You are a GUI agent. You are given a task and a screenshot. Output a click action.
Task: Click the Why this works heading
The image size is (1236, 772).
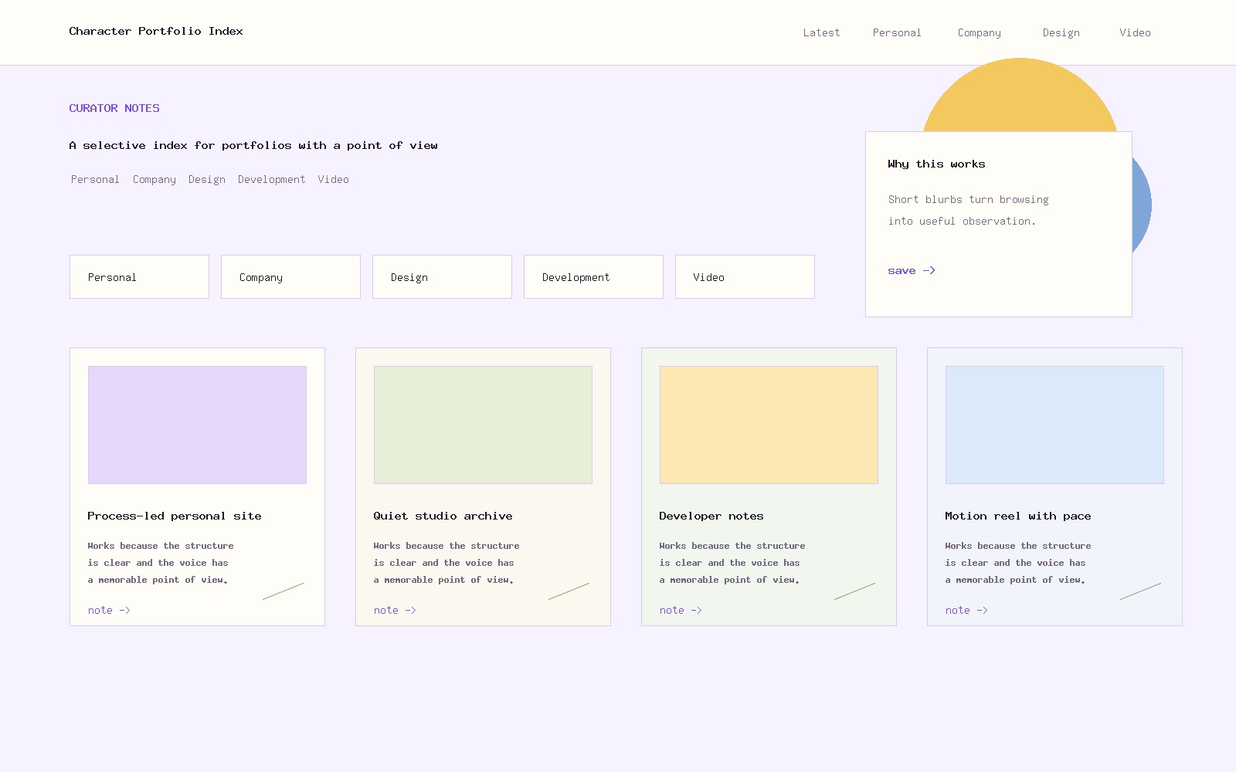[936, 164]
